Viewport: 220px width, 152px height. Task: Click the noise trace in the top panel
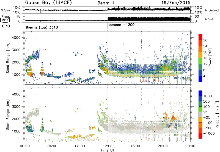(108, 10)
